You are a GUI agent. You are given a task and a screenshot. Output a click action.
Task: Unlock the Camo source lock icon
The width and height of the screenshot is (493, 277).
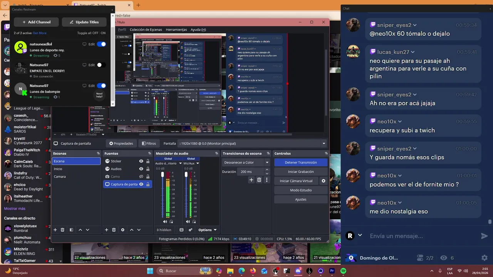pyautogui.click(x=148, y=177)
